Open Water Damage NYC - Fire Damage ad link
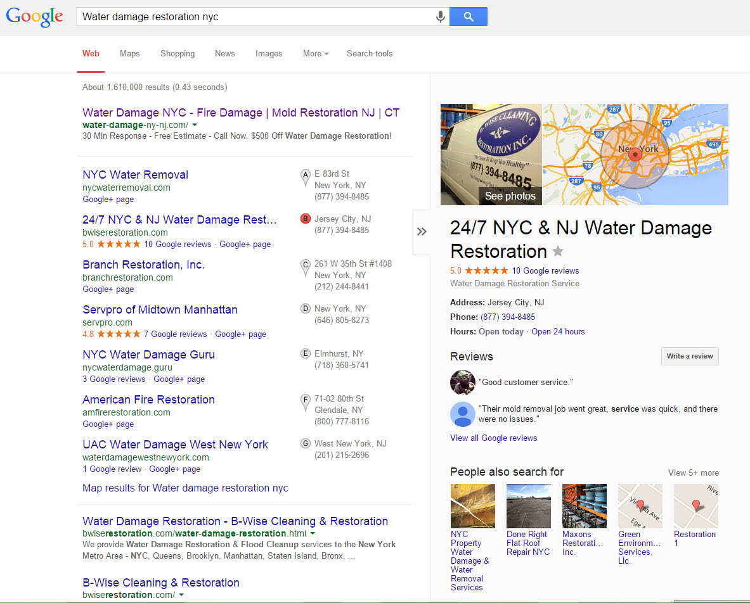 [x=240, y=113]
